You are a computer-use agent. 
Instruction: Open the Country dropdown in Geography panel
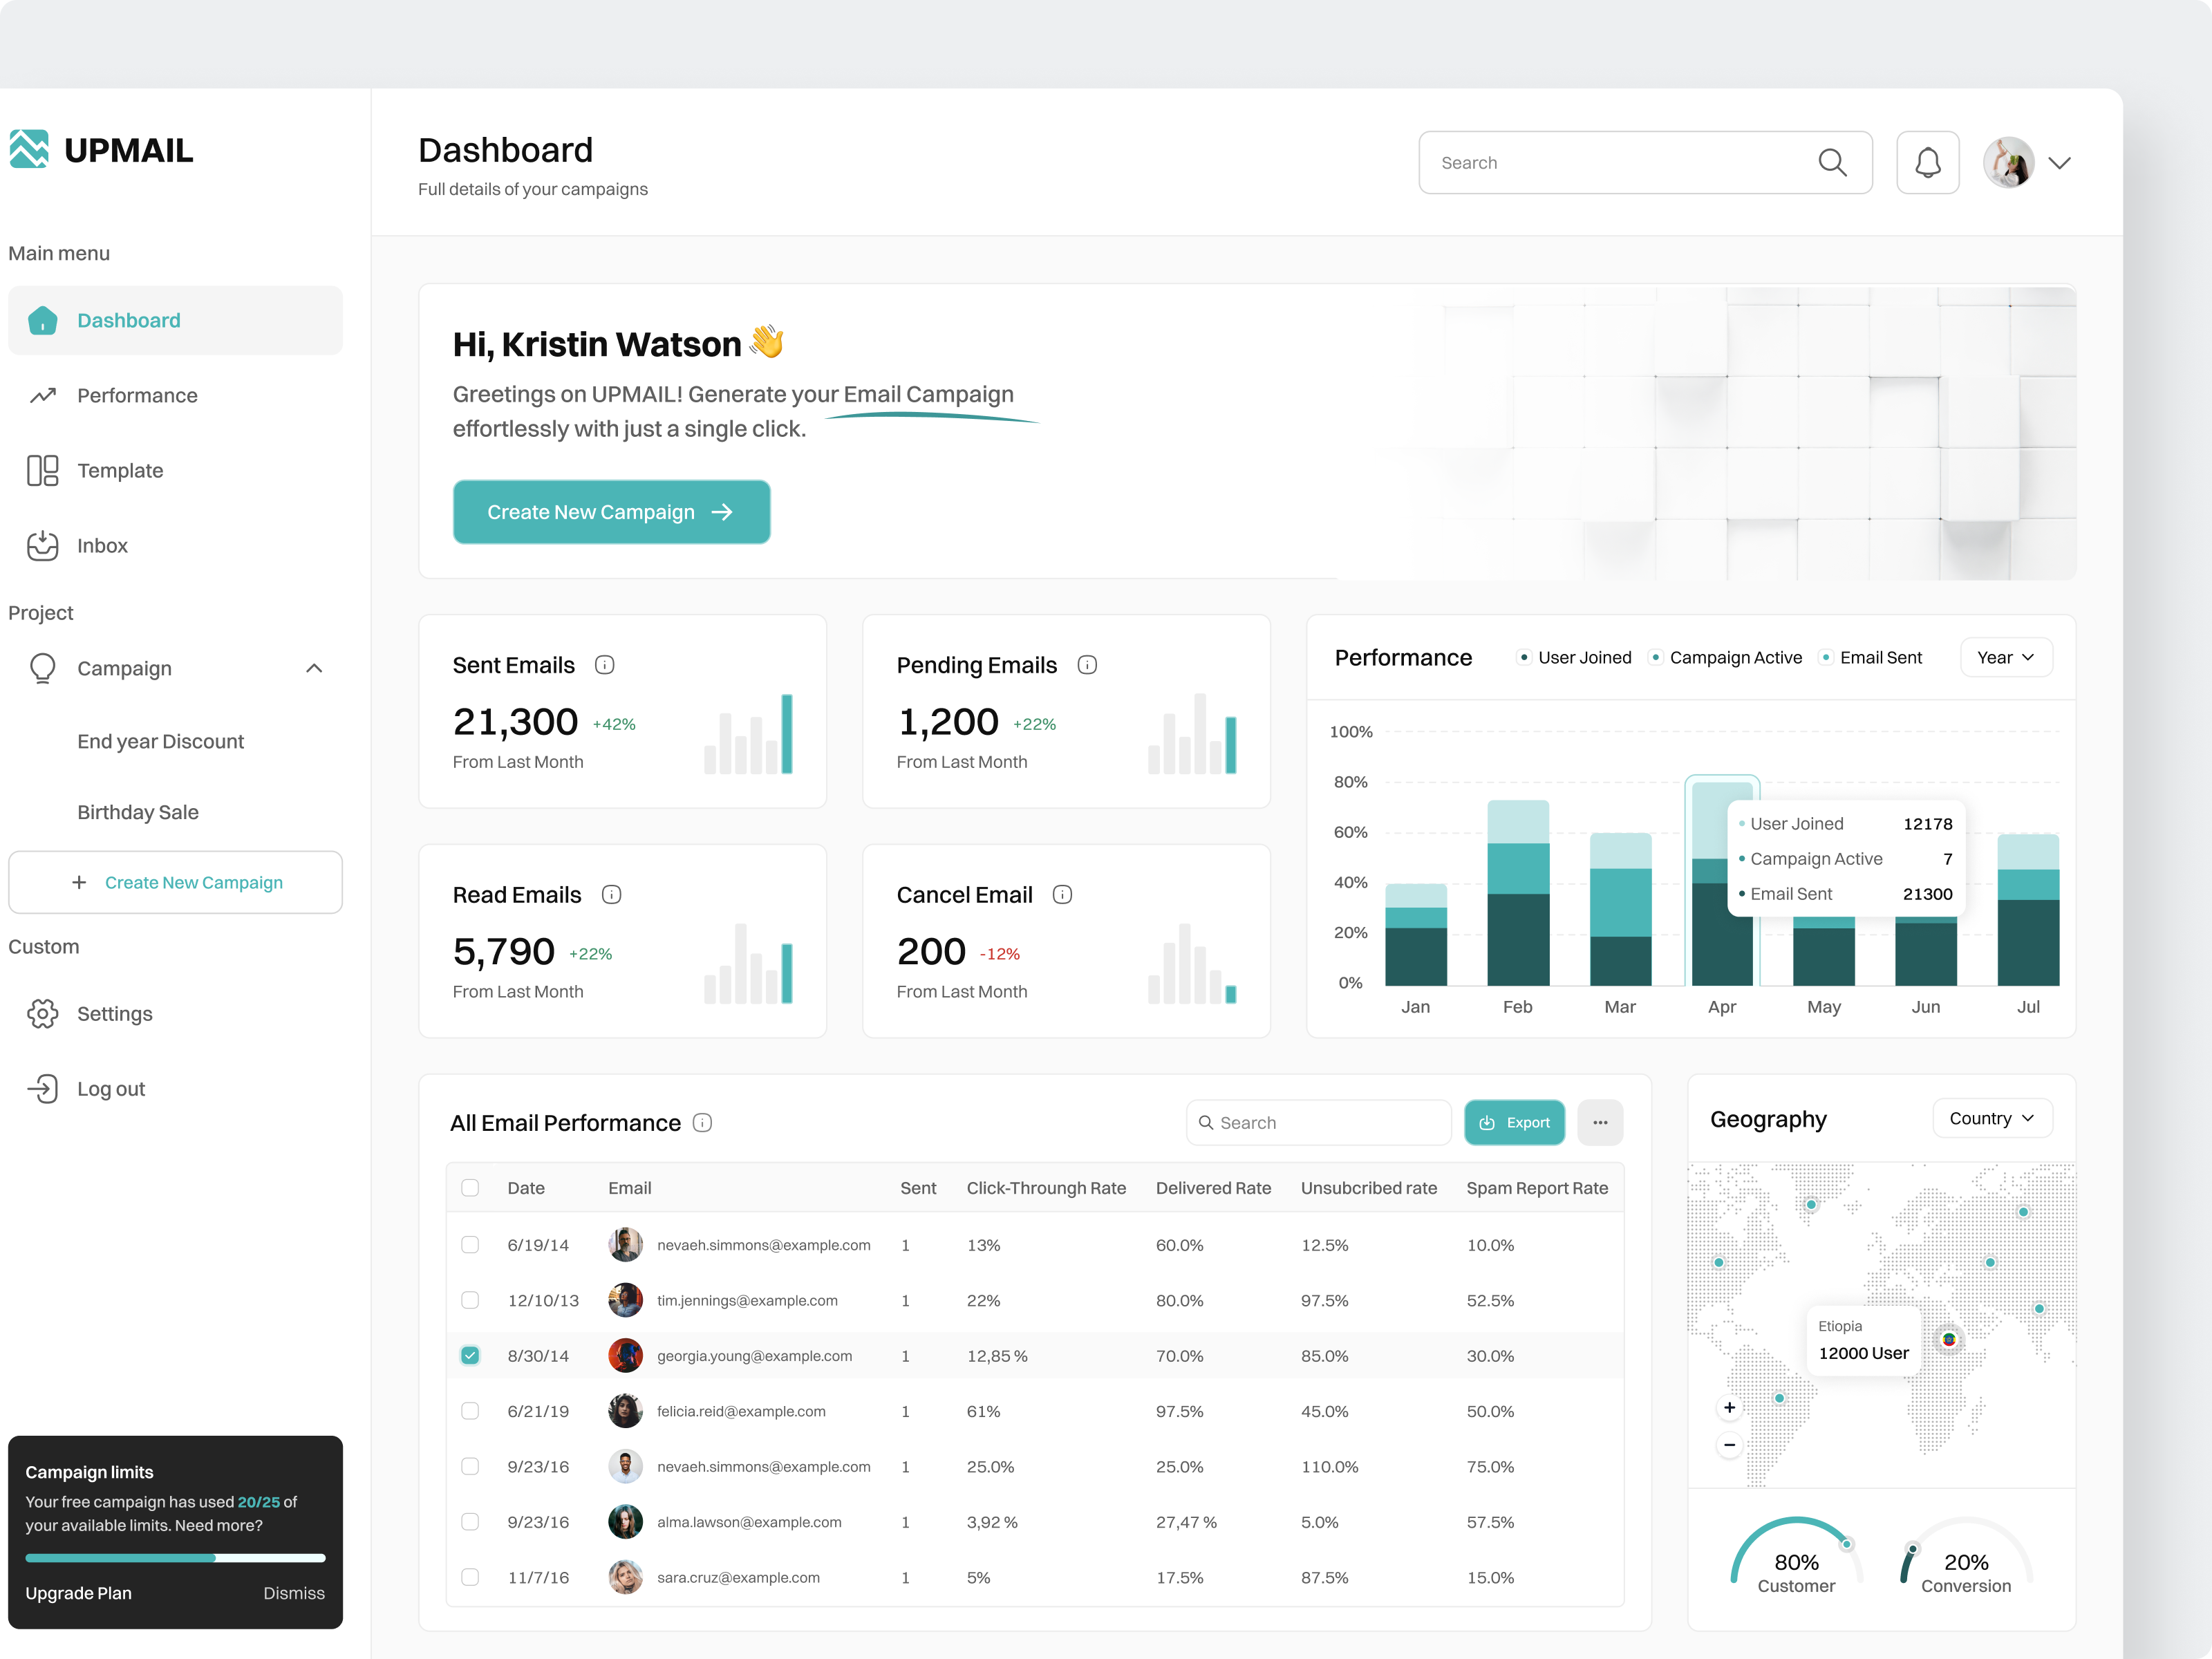1991,1118
